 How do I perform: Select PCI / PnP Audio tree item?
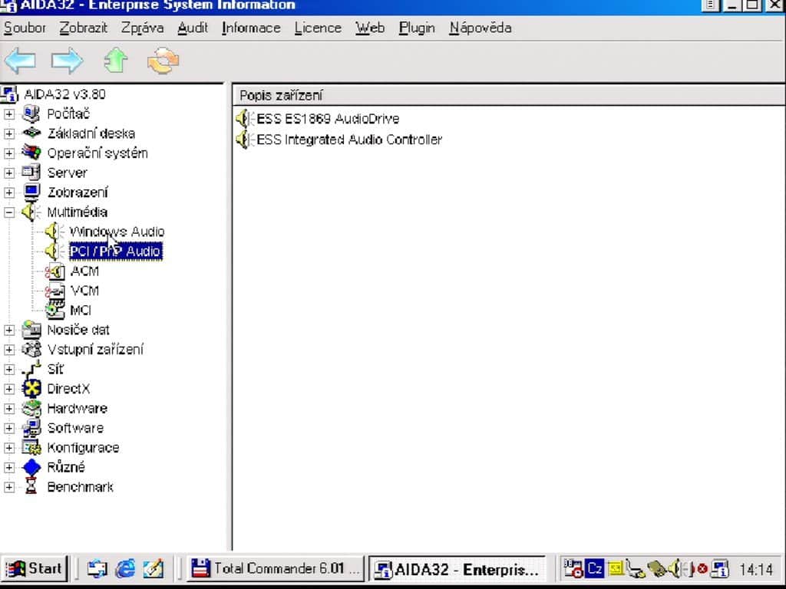[115, 251]
